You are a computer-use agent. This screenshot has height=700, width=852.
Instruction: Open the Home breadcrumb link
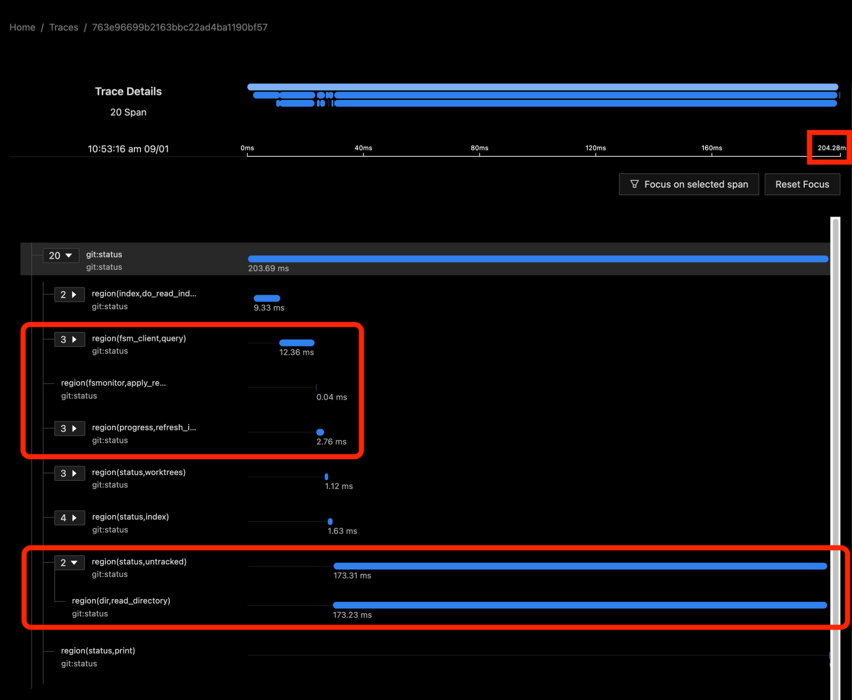pos(22,27)
